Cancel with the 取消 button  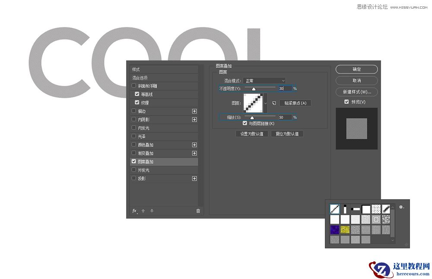(356, 81)
